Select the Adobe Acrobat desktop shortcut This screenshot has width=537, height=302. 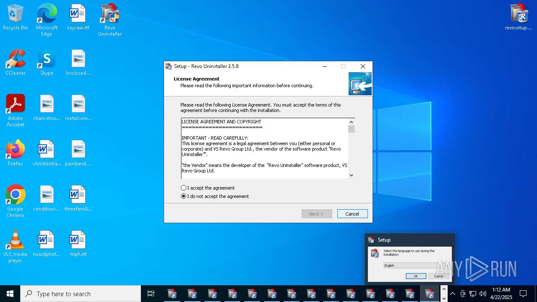point(16,111)
